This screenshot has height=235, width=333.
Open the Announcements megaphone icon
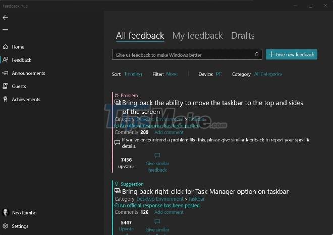pyautogui.click(x=6, y=73)
